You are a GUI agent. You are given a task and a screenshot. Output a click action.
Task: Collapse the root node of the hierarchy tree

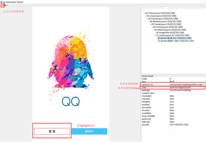tap(142, 10)
